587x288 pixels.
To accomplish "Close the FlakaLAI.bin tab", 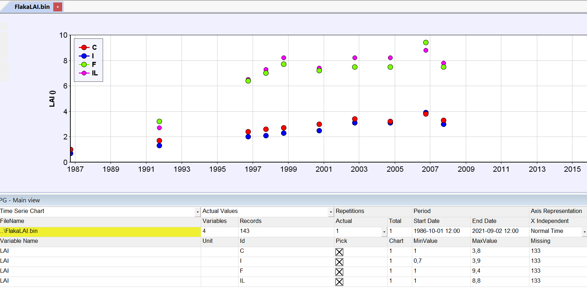I will pyautogui.click(x=58, y=7).
